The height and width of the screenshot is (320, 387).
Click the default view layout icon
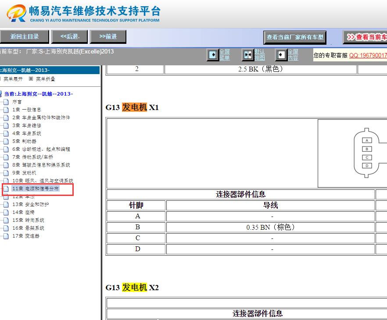coord(247,54)
